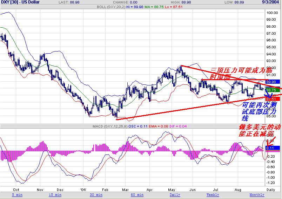The height and width of the screenshot is (199, 282).
Task: Click the 'Mar' time axis label
Action: tap(125, 190)
